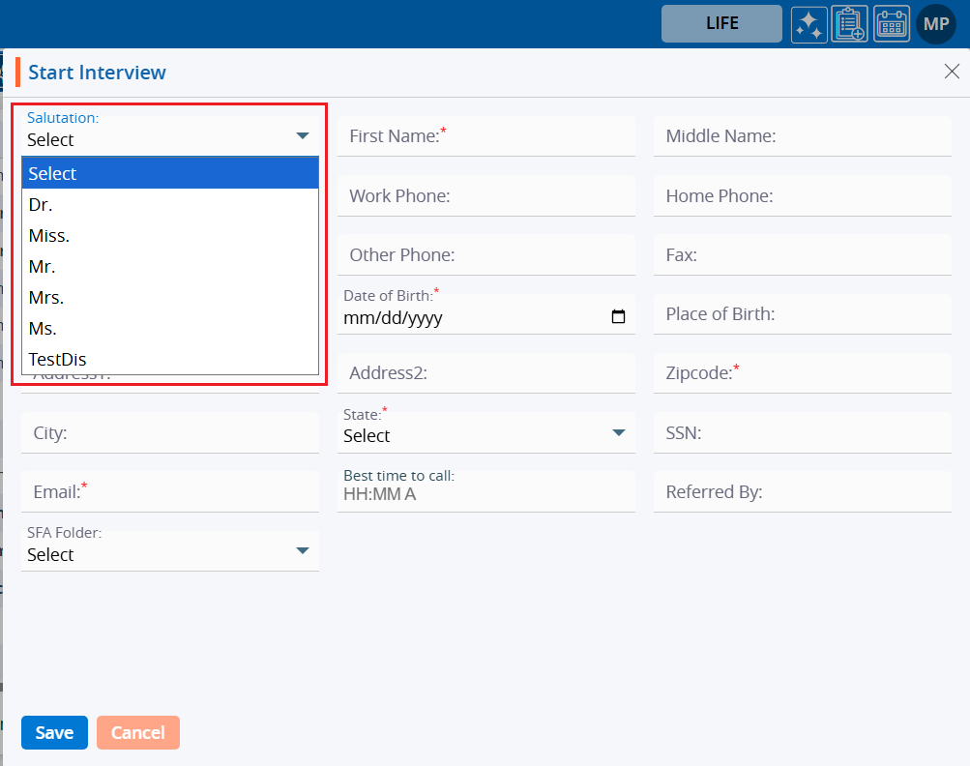Click the Email input field
970x766 pixels.
point(169,492)
